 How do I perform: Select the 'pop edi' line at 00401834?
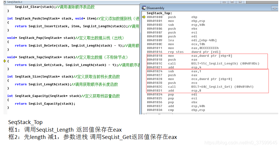(x=172, y=95)
